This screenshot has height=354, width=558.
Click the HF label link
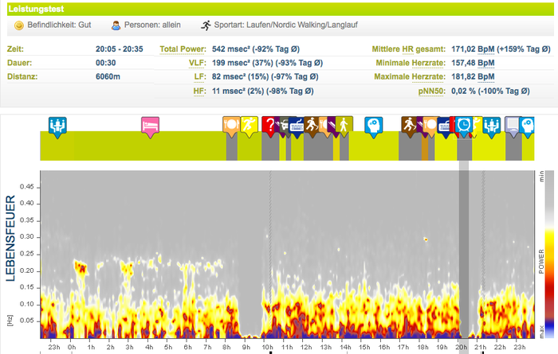tap(199, 91)
